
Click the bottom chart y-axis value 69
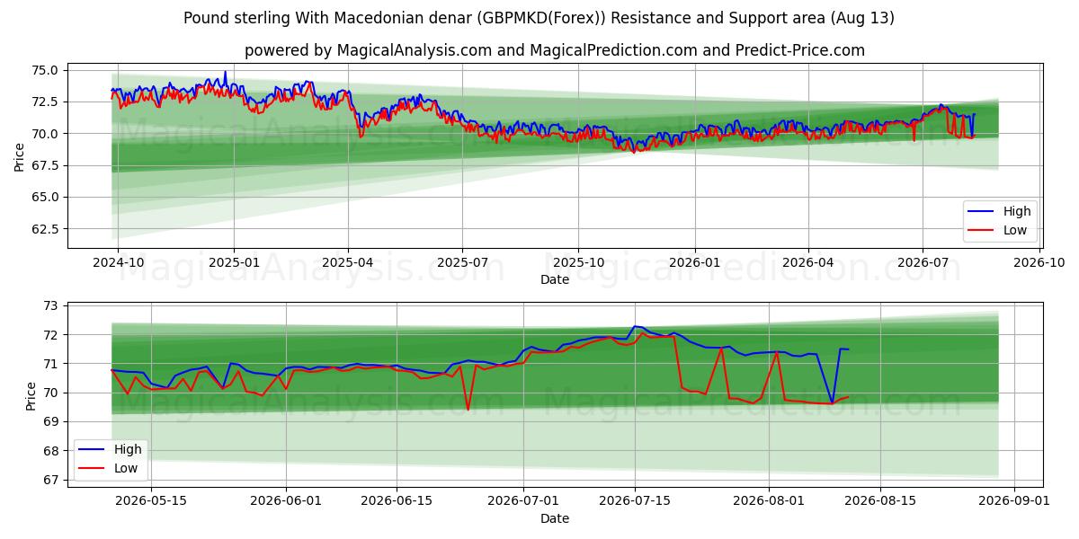(51, 422)
